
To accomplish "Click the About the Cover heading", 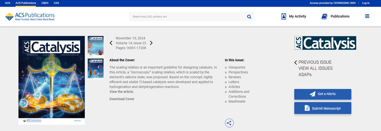I will coord(122,60).
